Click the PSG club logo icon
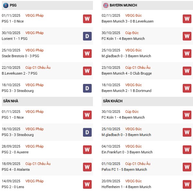Image resolution: width=193 pixels, height=191 pixels. [5, 5]
